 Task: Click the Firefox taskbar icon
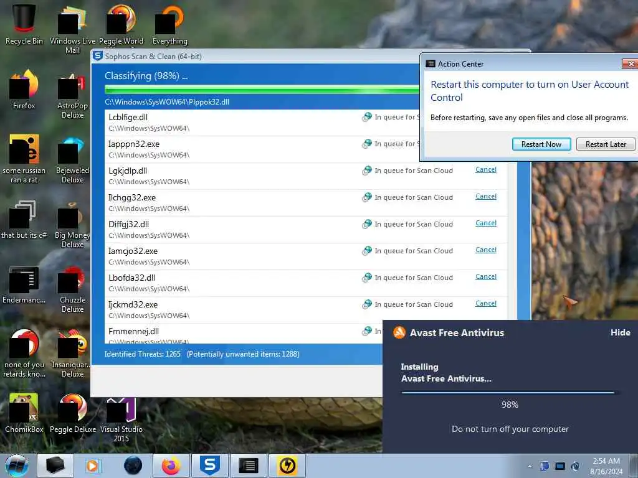tap(171, 466)
